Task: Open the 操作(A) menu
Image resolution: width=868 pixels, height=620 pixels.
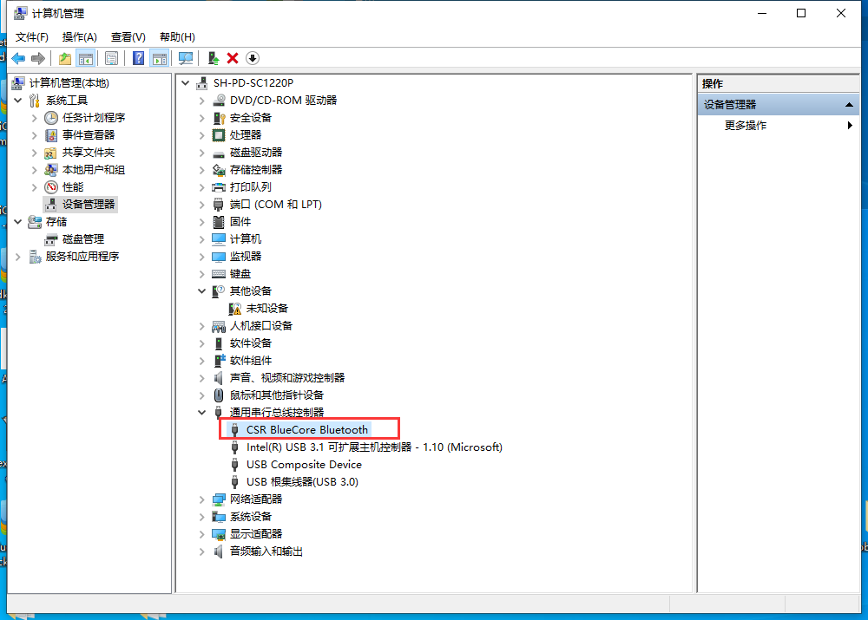Action: pos(80,37)
